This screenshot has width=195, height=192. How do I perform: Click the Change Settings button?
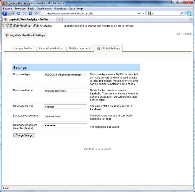(24, 135)
